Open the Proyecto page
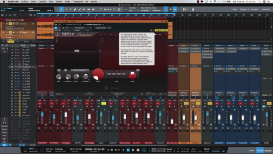Viewport: 273px width, 154px height. 255,9
